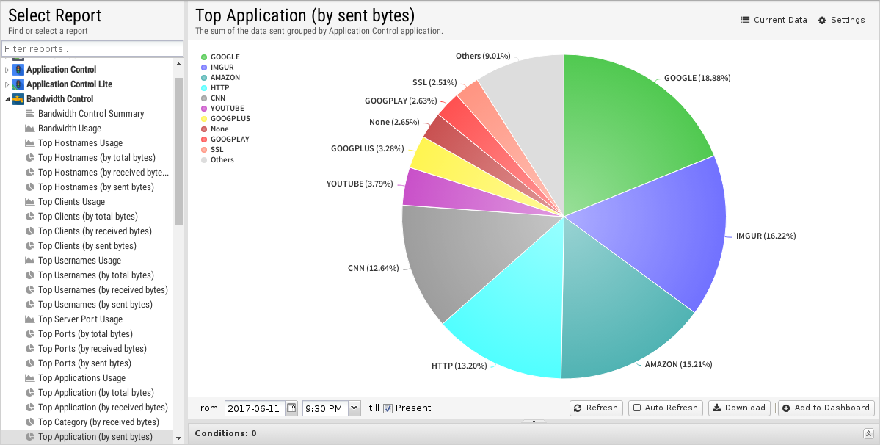The width and height of the screenshot is (880, 445).
Task: Click scrollbar down arrow in report list
Action: pos(178,438)
